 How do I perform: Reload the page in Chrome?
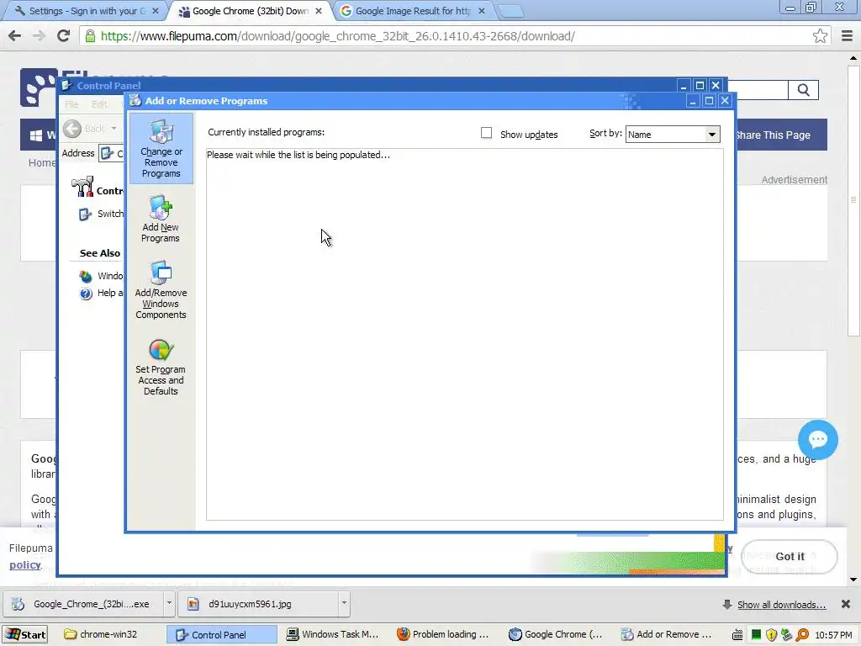click(64, 36)
